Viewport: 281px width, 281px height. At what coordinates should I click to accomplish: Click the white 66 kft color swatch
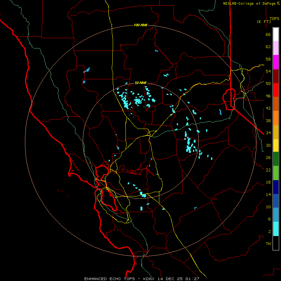(x=276, y=34)
